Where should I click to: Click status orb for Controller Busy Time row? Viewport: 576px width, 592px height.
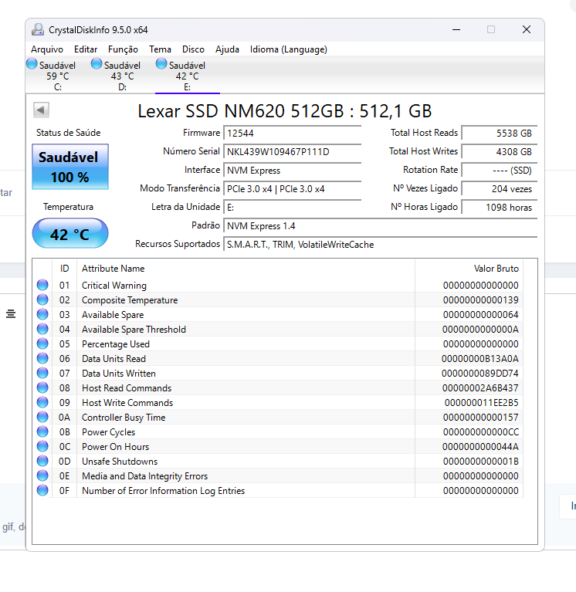(x=42, y=417)
